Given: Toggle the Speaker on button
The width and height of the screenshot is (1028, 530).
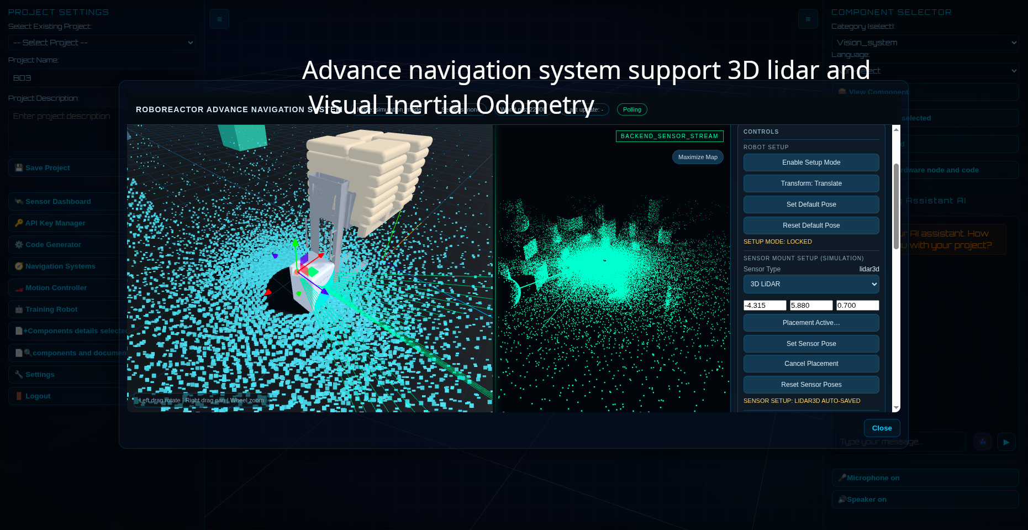Looking at the screenshot, I should point(925,500).
